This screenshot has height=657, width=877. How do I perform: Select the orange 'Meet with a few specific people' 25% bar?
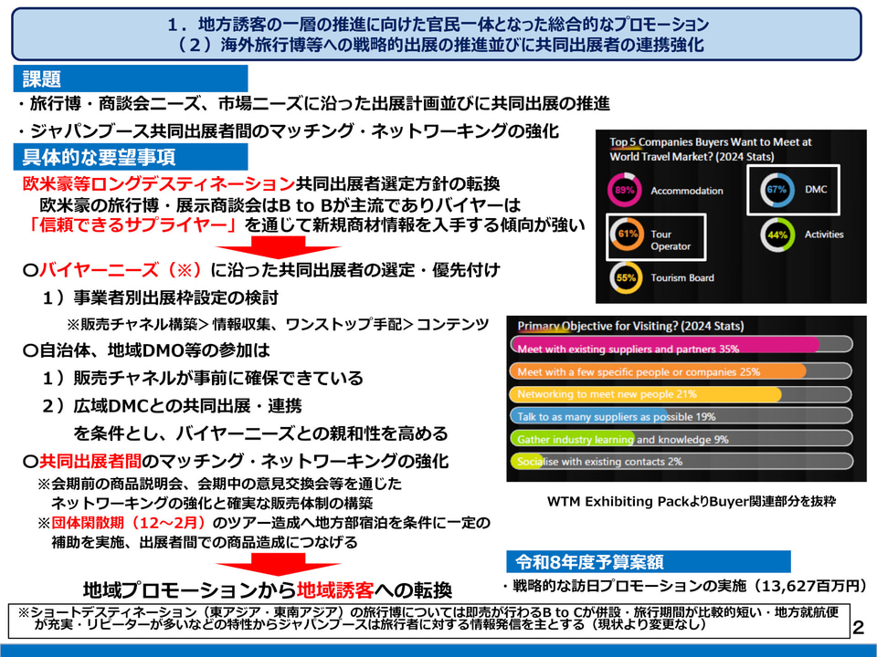click(681, 371)
